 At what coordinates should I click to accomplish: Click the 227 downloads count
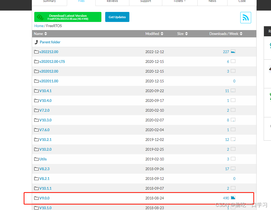click(x=226, y=52)
